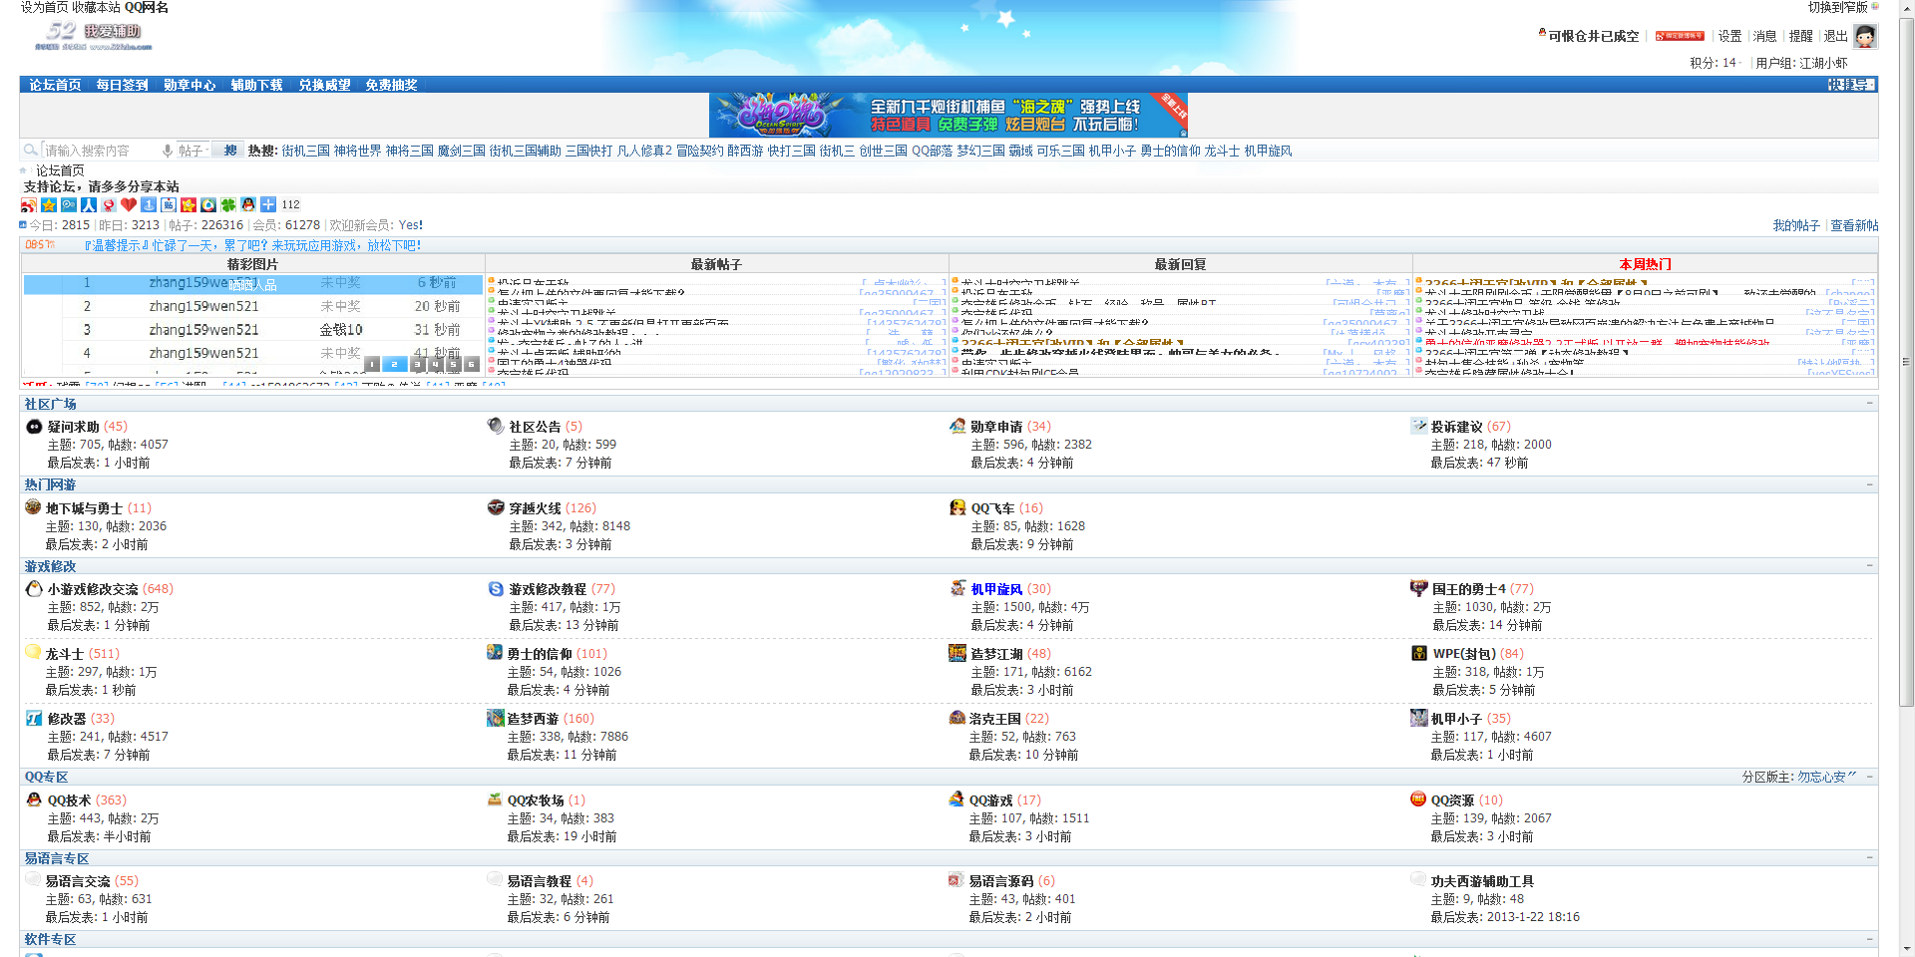Open the 机甲旋风 board link
This screenshot has height=957, width=1915.
click(x=996, y=589)
